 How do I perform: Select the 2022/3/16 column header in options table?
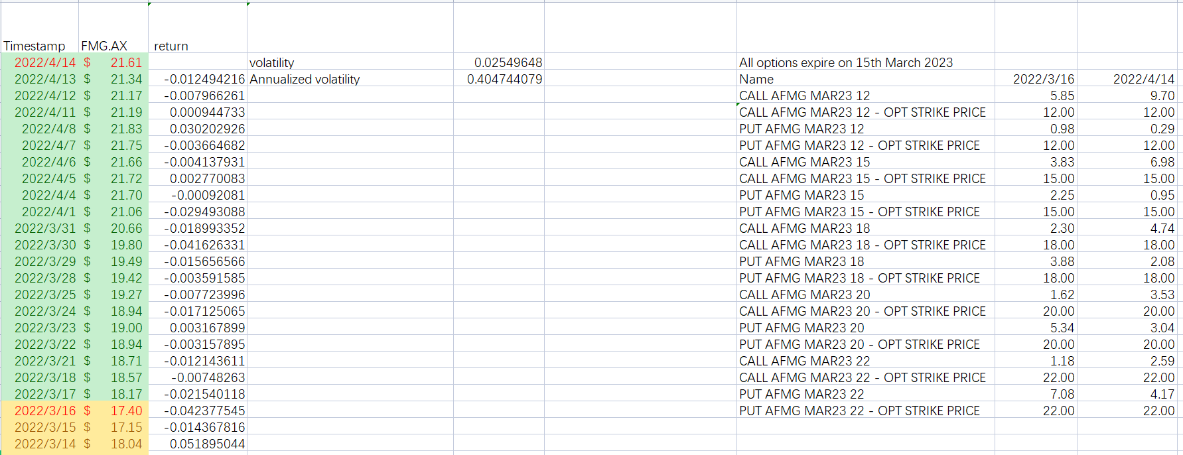pos(1036,79)
